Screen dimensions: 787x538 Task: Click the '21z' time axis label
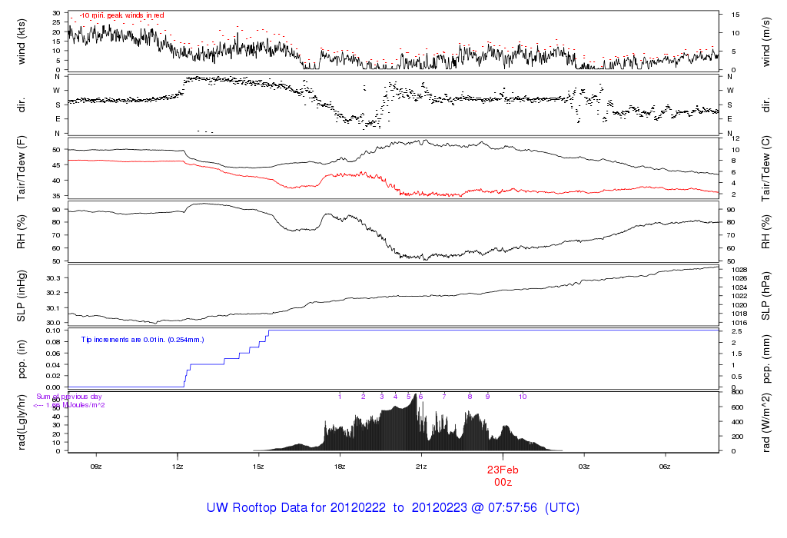click(421, 467)
